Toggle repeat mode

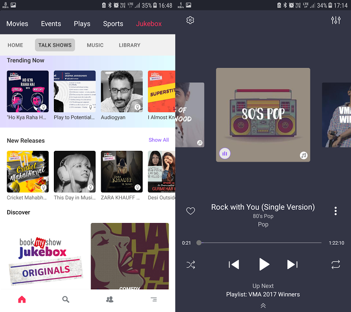pyautogui.click(x=335, y=264)
